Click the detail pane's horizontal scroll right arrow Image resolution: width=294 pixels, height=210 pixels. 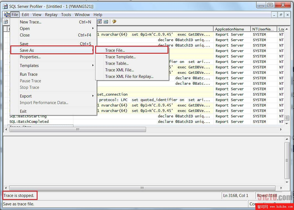[x=281, y=188]
